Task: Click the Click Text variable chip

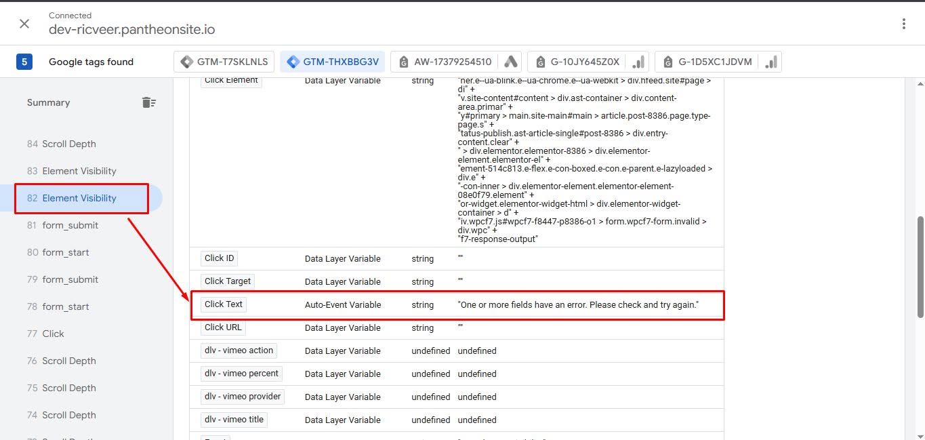Action: coord(224,304)
